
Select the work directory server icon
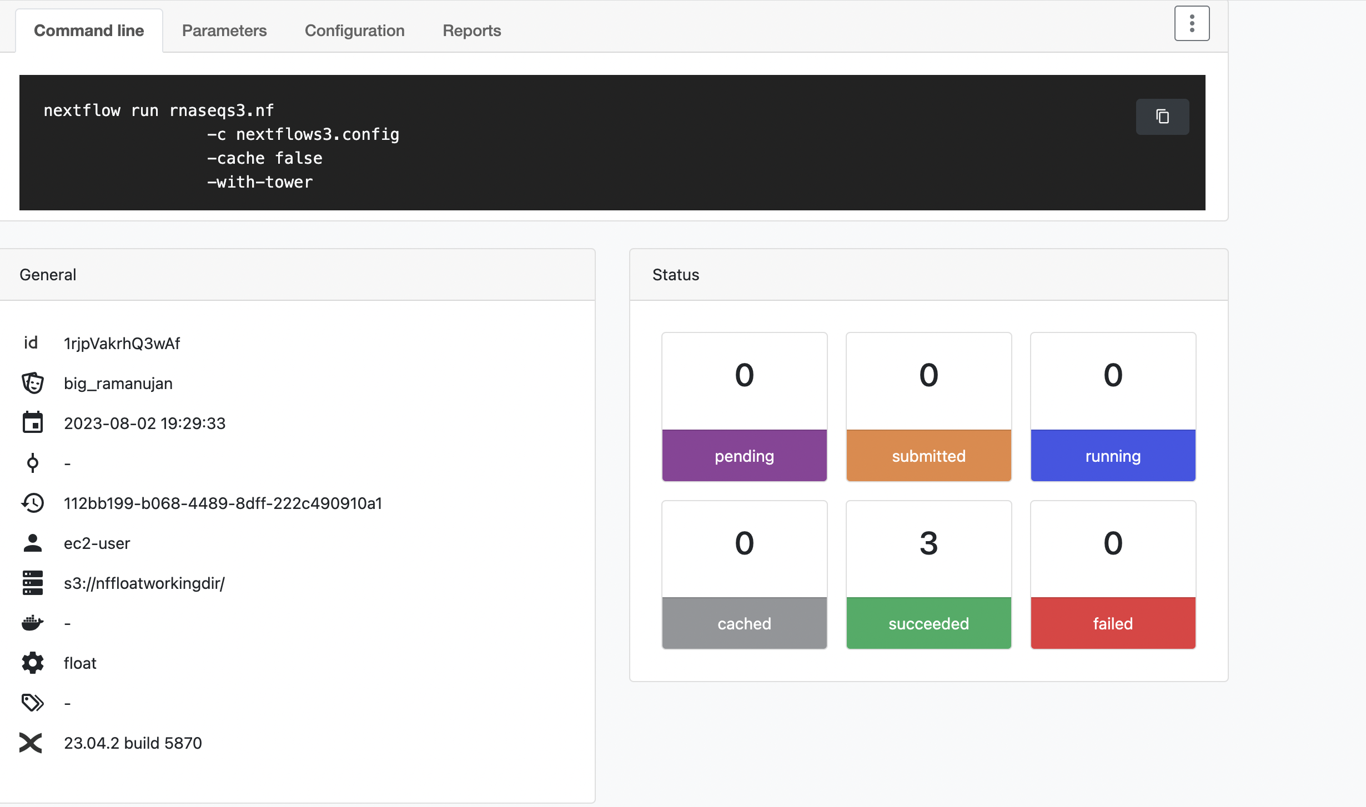pyautogui.click(x=33, y=583)
